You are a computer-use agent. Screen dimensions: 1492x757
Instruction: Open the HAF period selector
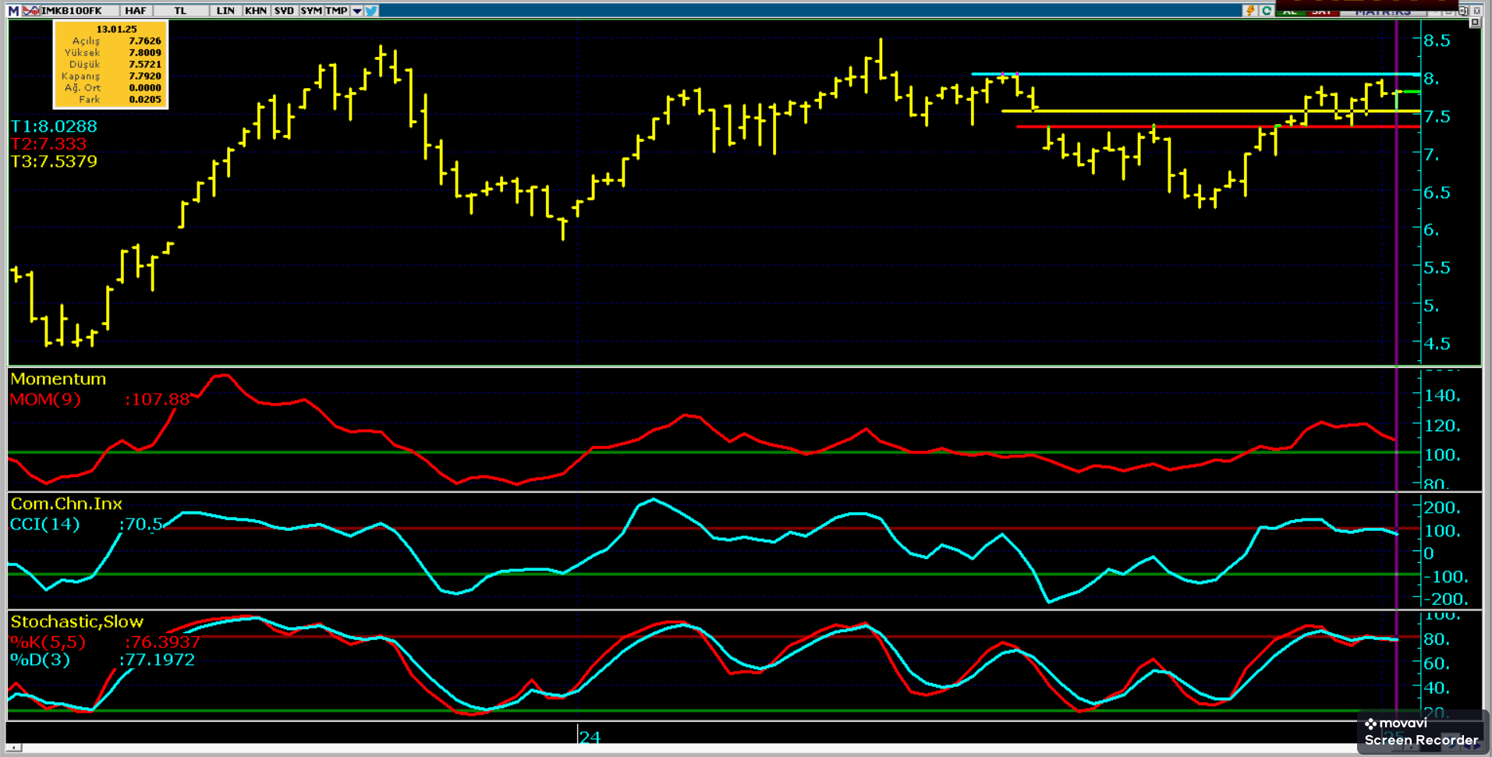tap(136, 11)
